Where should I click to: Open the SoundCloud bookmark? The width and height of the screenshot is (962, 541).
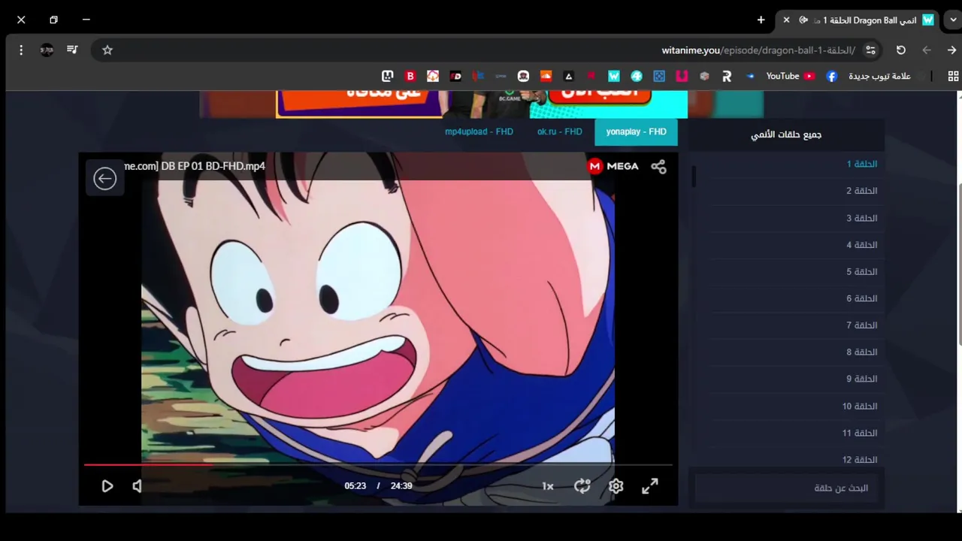click(x=546, y=76)
